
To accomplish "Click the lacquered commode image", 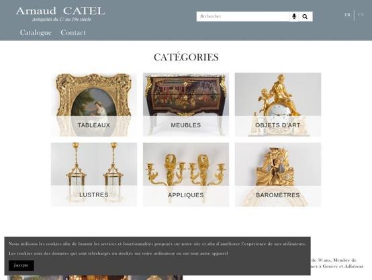I will (186, 95).
